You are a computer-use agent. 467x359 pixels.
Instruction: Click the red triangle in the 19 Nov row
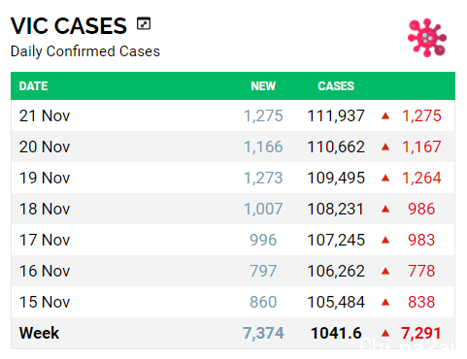tap(385, 178)
